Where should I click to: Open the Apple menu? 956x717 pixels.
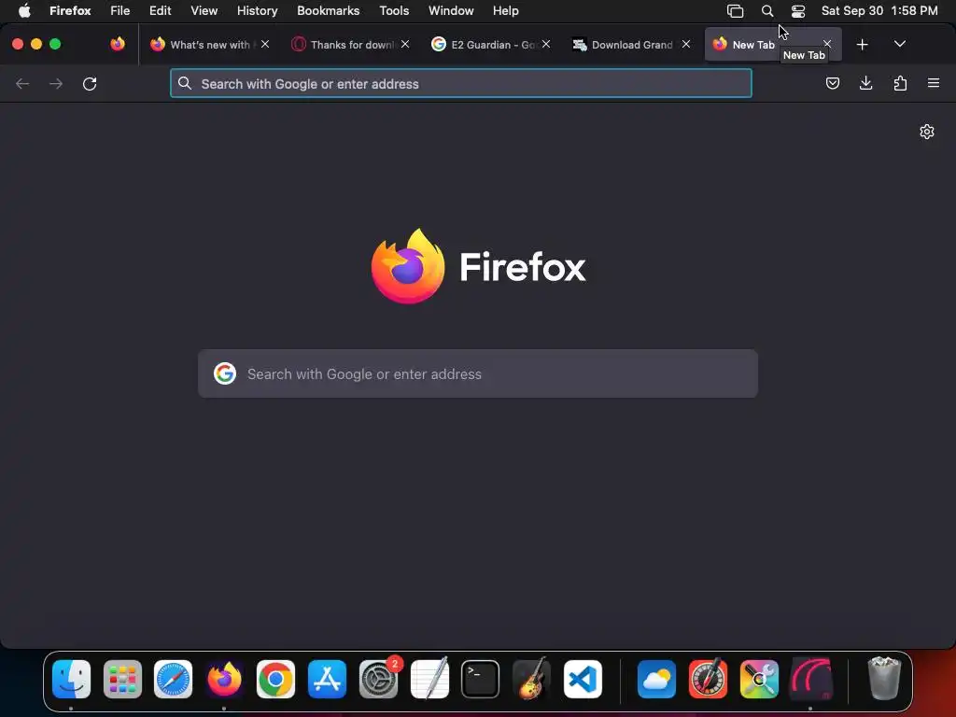pyautogui.click(x=24, y=10)
